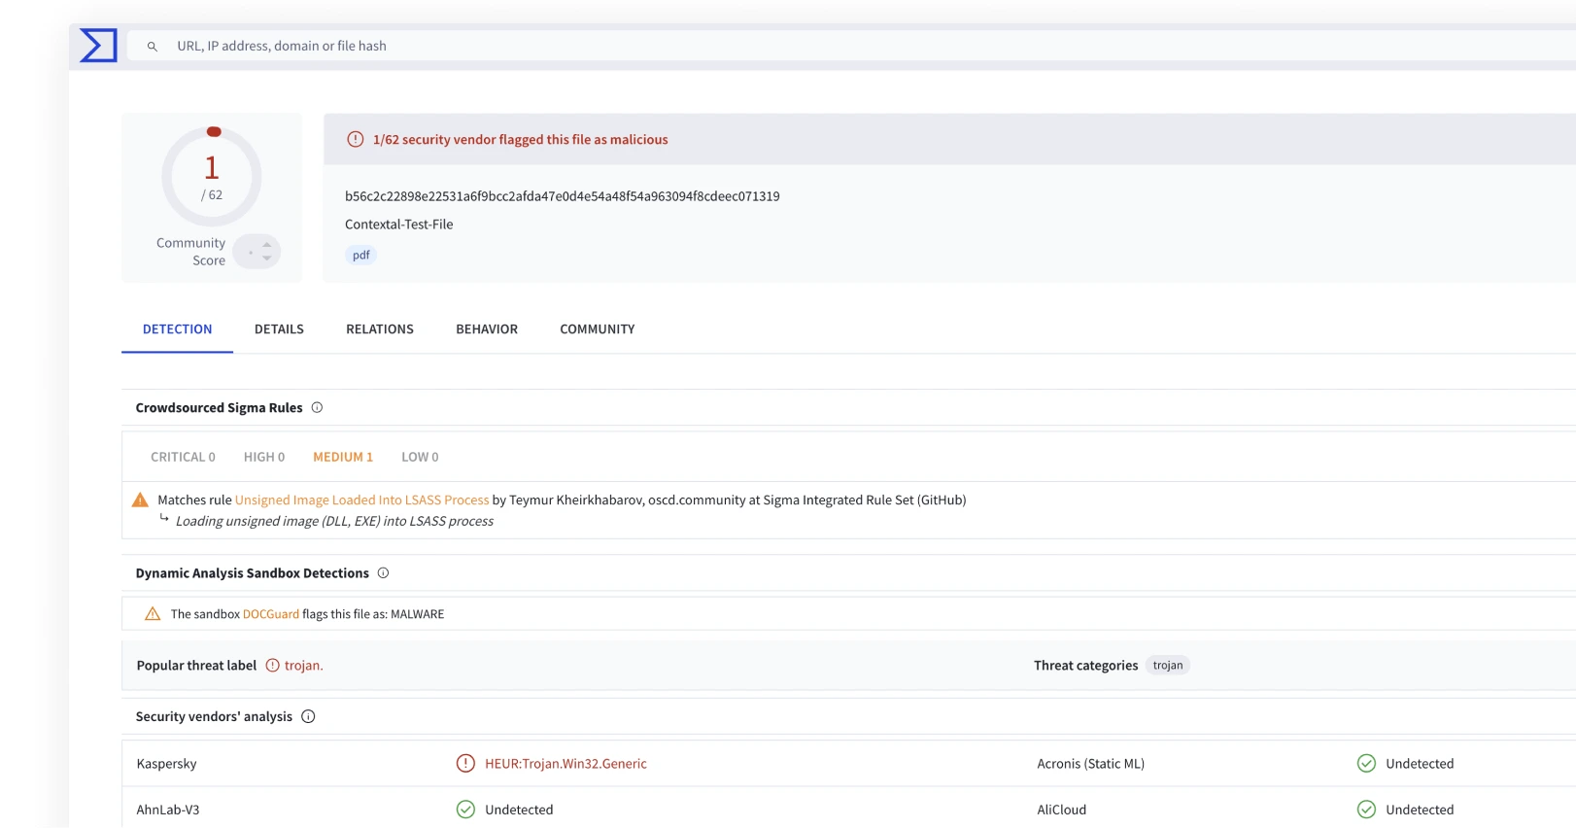This screenshot has height=828, width=1576.
Task: Select the CRITICAL 0 filter
Action: click(x=183, y=457)
